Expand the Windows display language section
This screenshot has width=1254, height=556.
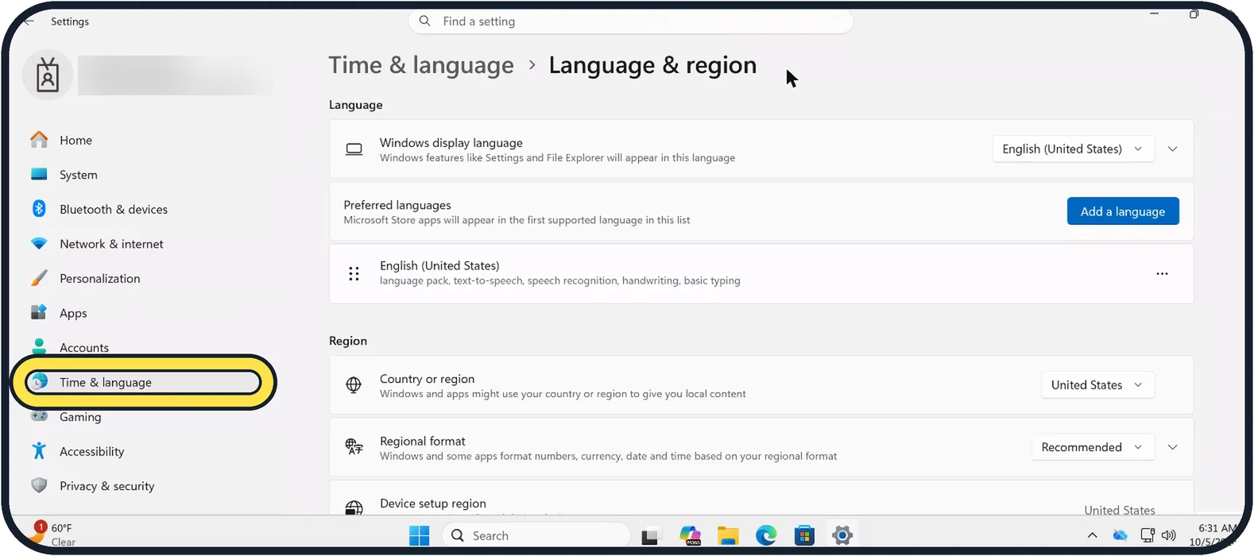[x=1172, y=149]
